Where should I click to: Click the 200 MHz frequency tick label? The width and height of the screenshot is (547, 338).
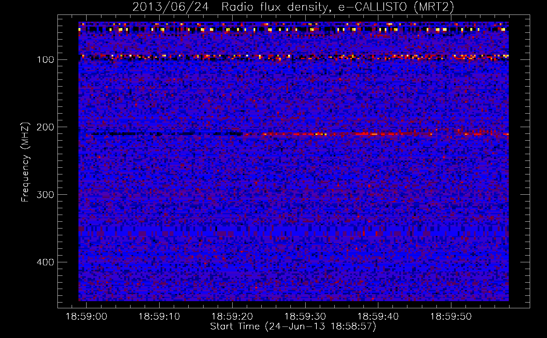45,127
